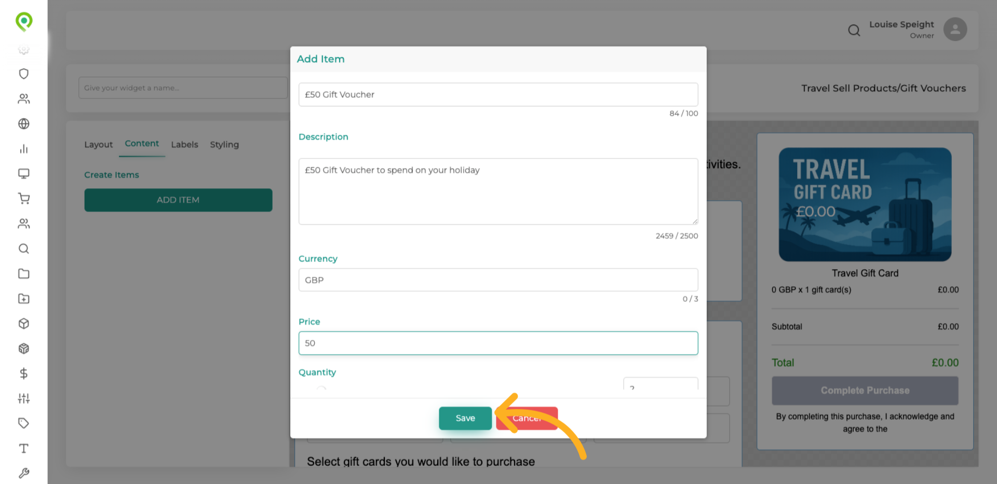Image resolution: width=997 pixels, height=484 pixels.
Task: Click the Description text area
Action: (x=498, y=191)
